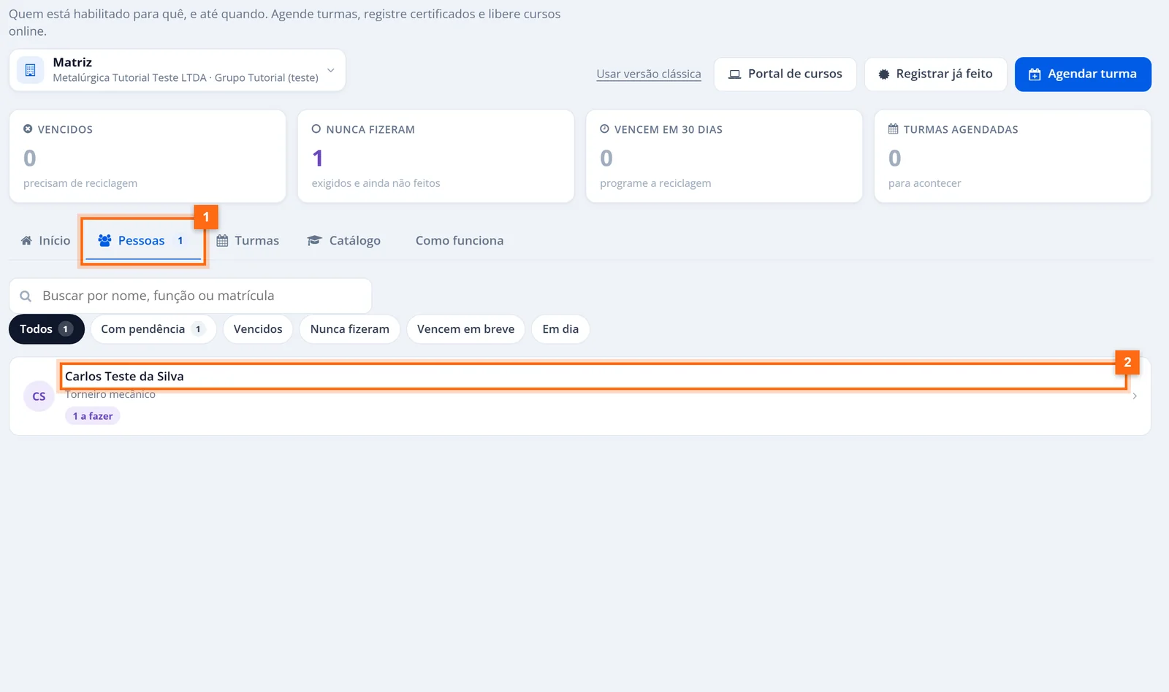The image size is (1169, 692).
Task: Open the Catálogo tab
Action: pyautogui.click(x=344, y=241)
